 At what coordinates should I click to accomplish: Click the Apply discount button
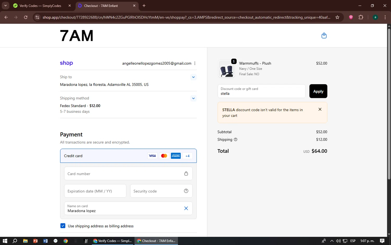pos(318,91)
